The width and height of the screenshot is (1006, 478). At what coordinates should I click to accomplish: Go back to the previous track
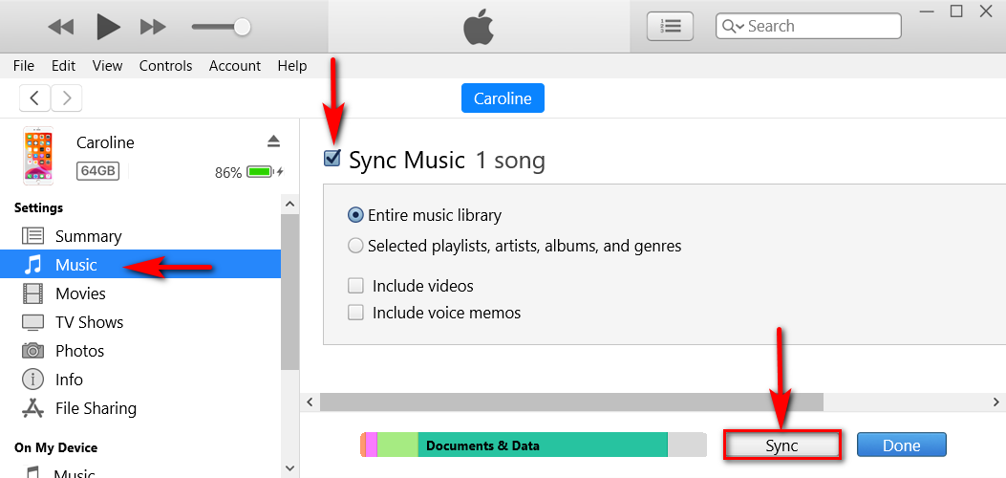coord(60,27)
